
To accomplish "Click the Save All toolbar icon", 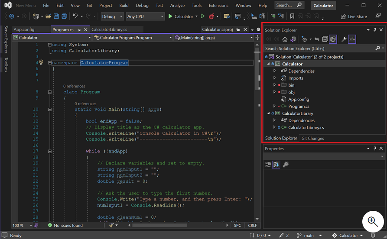I will (x=64, y=16).
